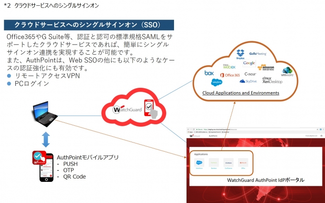
Task: Click the Dropbox logo in the cloud
Action: coord(241,55)
